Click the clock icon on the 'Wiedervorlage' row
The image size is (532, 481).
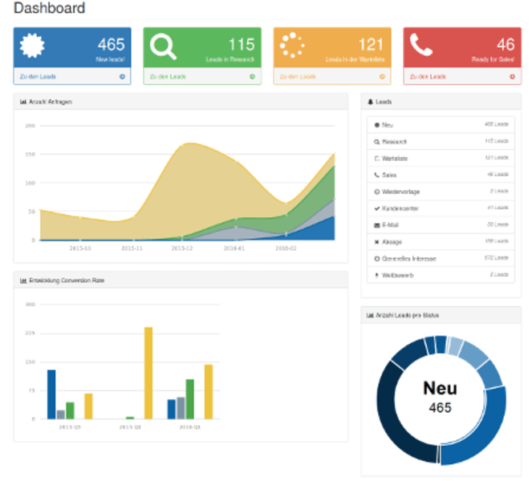pyautogui.click(x=376, y=192)
